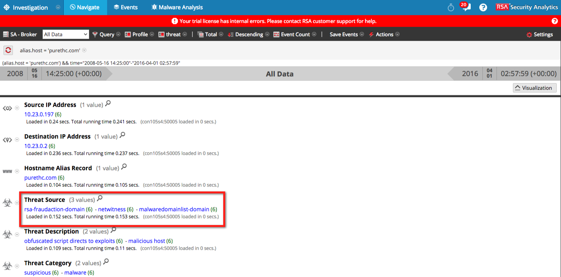
Task: Open the top bar help icon
Action: tap(483, 7)
